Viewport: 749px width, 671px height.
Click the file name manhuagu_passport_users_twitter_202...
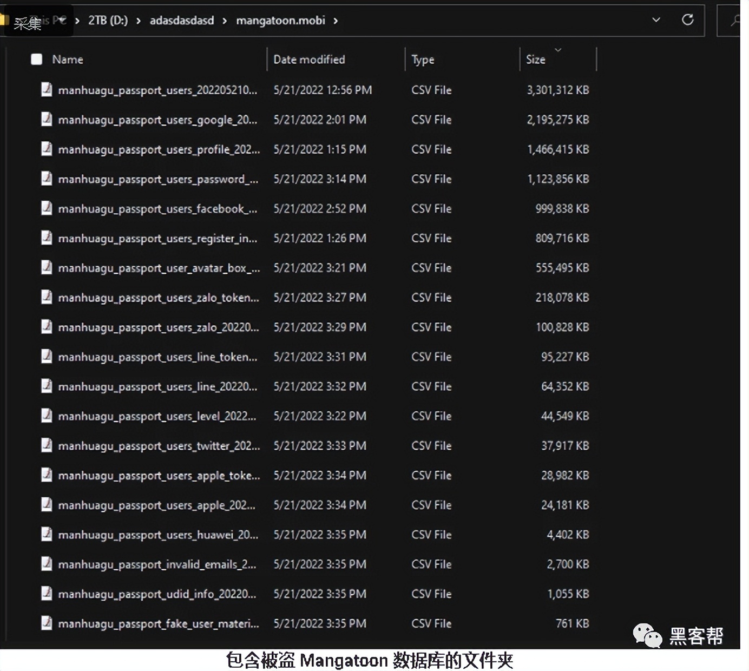[x=159, y=446]
